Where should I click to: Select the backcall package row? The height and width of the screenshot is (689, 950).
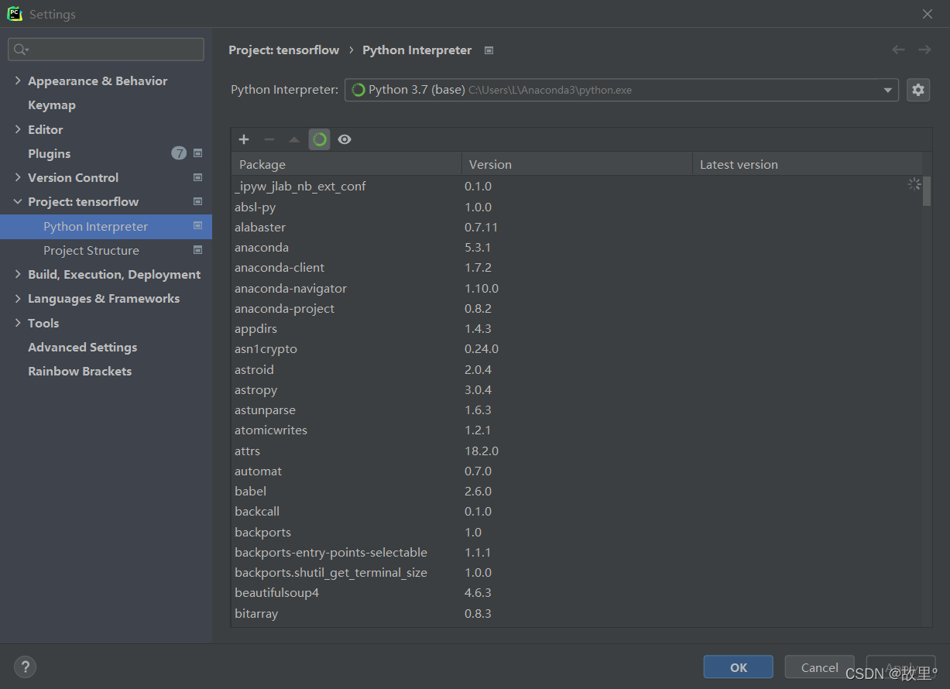click(x=577, y=512)
